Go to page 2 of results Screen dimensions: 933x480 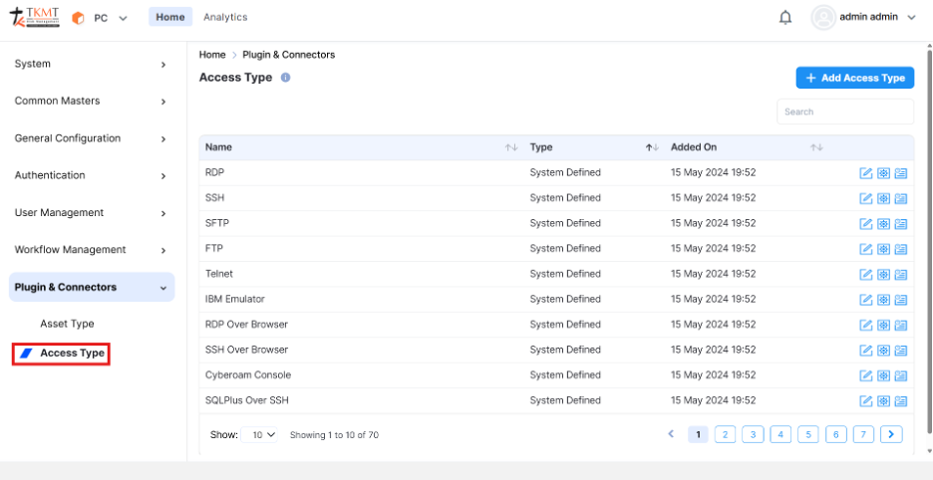point(725,435)
